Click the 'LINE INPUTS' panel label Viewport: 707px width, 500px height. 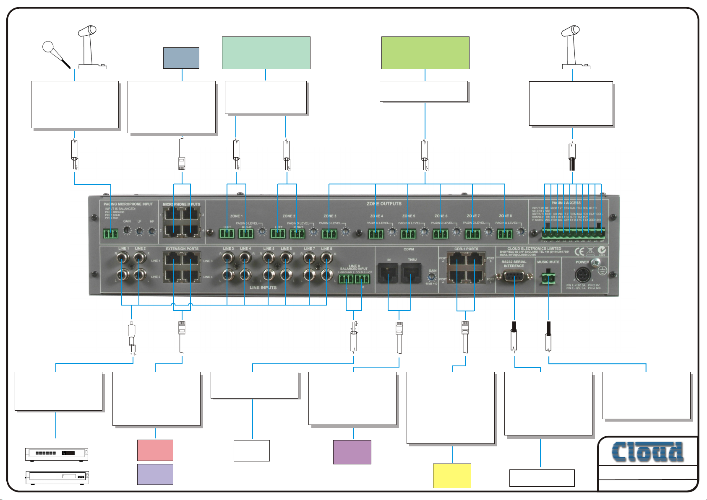pos(263,288)
